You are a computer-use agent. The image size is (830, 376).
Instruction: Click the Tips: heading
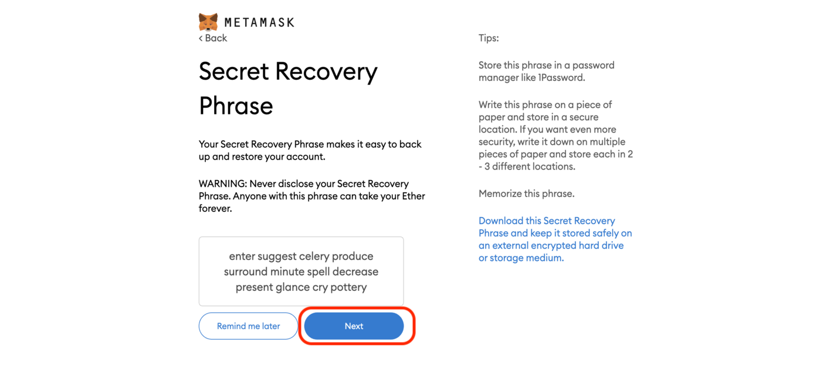[x=489, y=38]
